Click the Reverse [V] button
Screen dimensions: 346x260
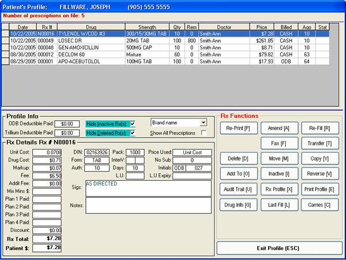(320, 173)
